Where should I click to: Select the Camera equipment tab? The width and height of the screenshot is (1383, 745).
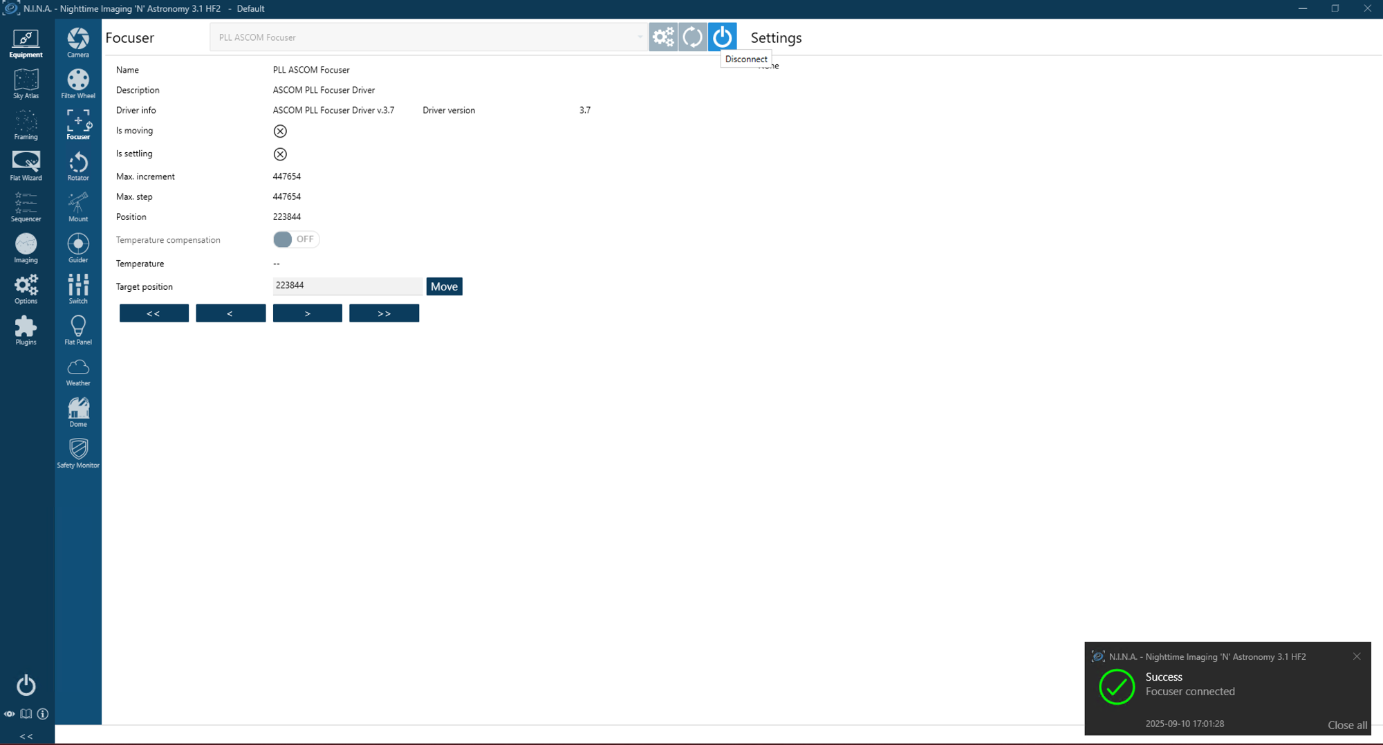click(78, 43)
